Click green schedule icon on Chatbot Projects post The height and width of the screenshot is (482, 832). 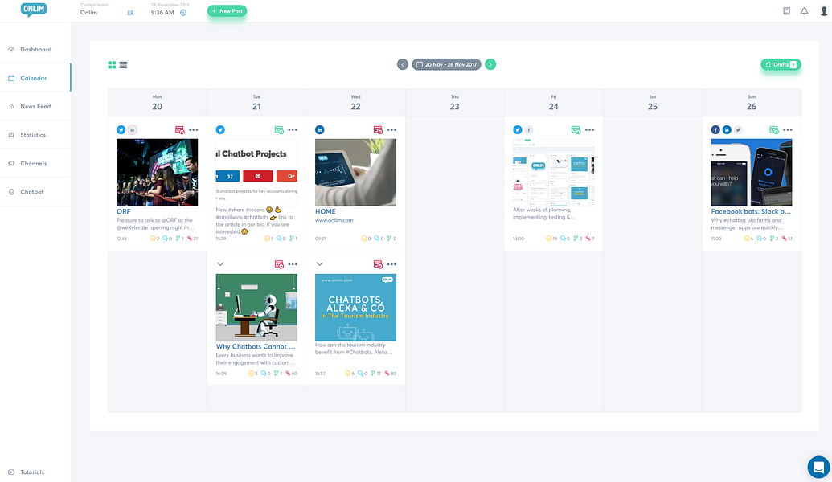279,130
